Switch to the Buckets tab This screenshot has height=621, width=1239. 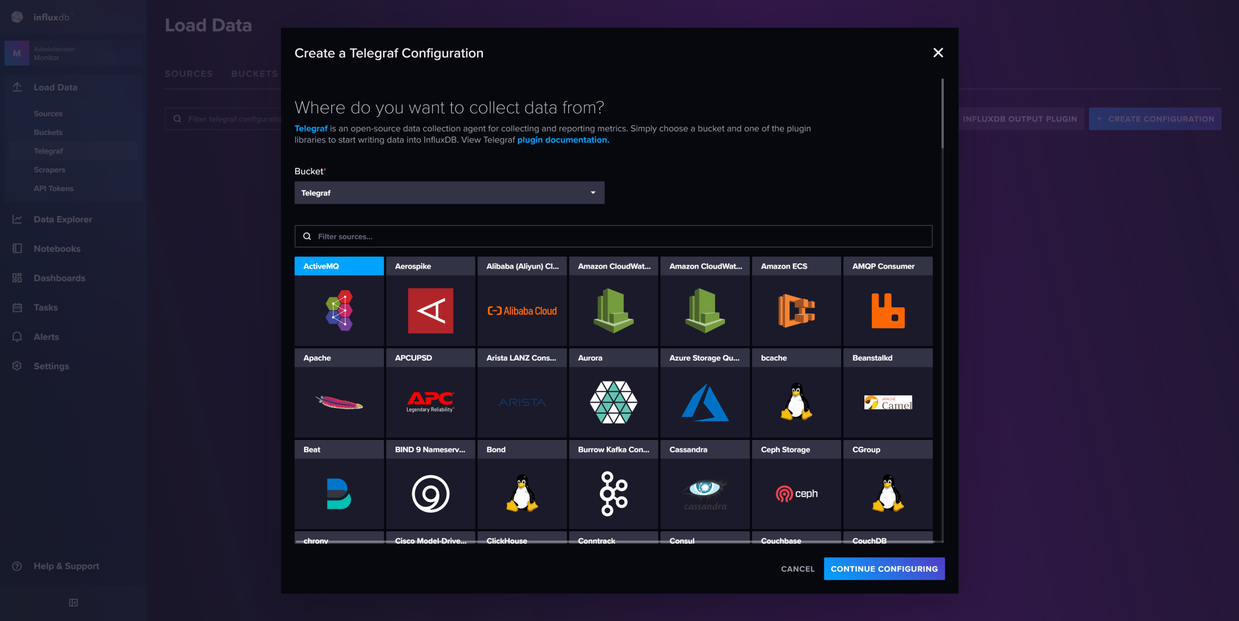click(x=255, y=74)
